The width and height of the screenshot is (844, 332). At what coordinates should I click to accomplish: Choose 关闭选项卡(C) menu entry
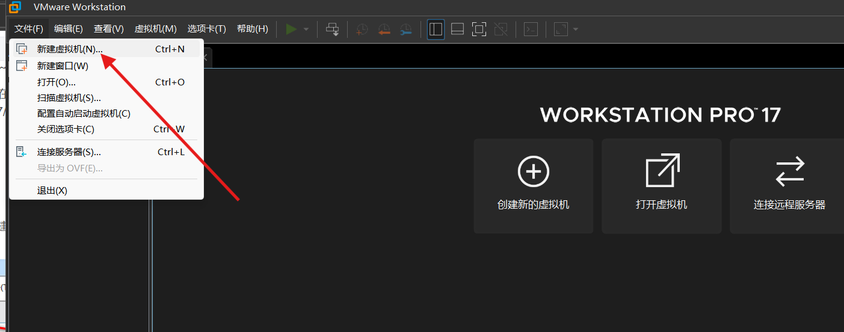[106, 129]
